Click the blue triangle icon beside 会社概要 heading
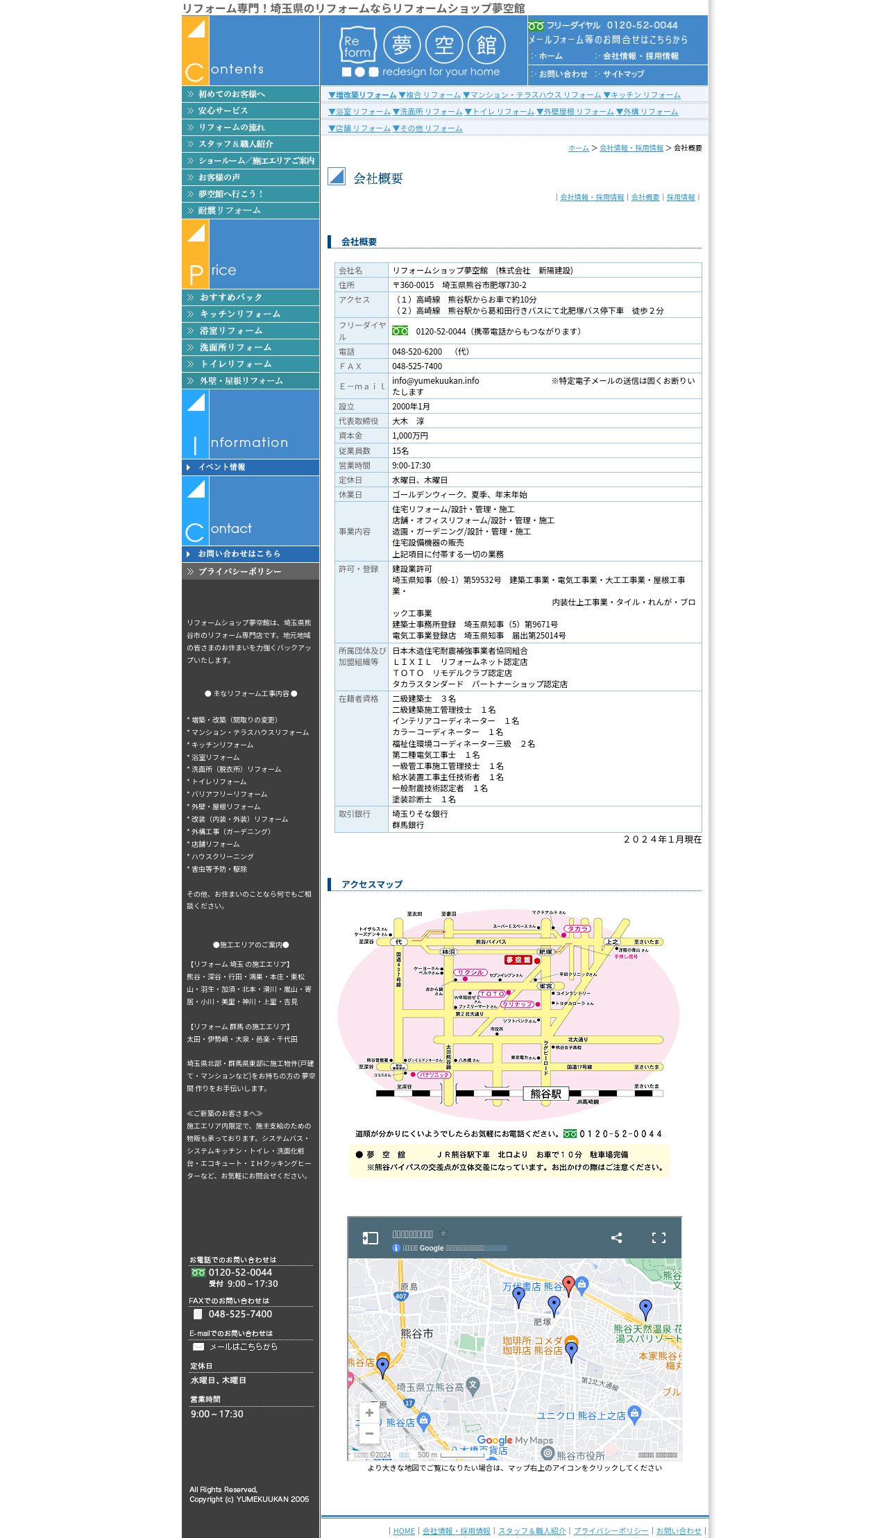 (337, 176)
